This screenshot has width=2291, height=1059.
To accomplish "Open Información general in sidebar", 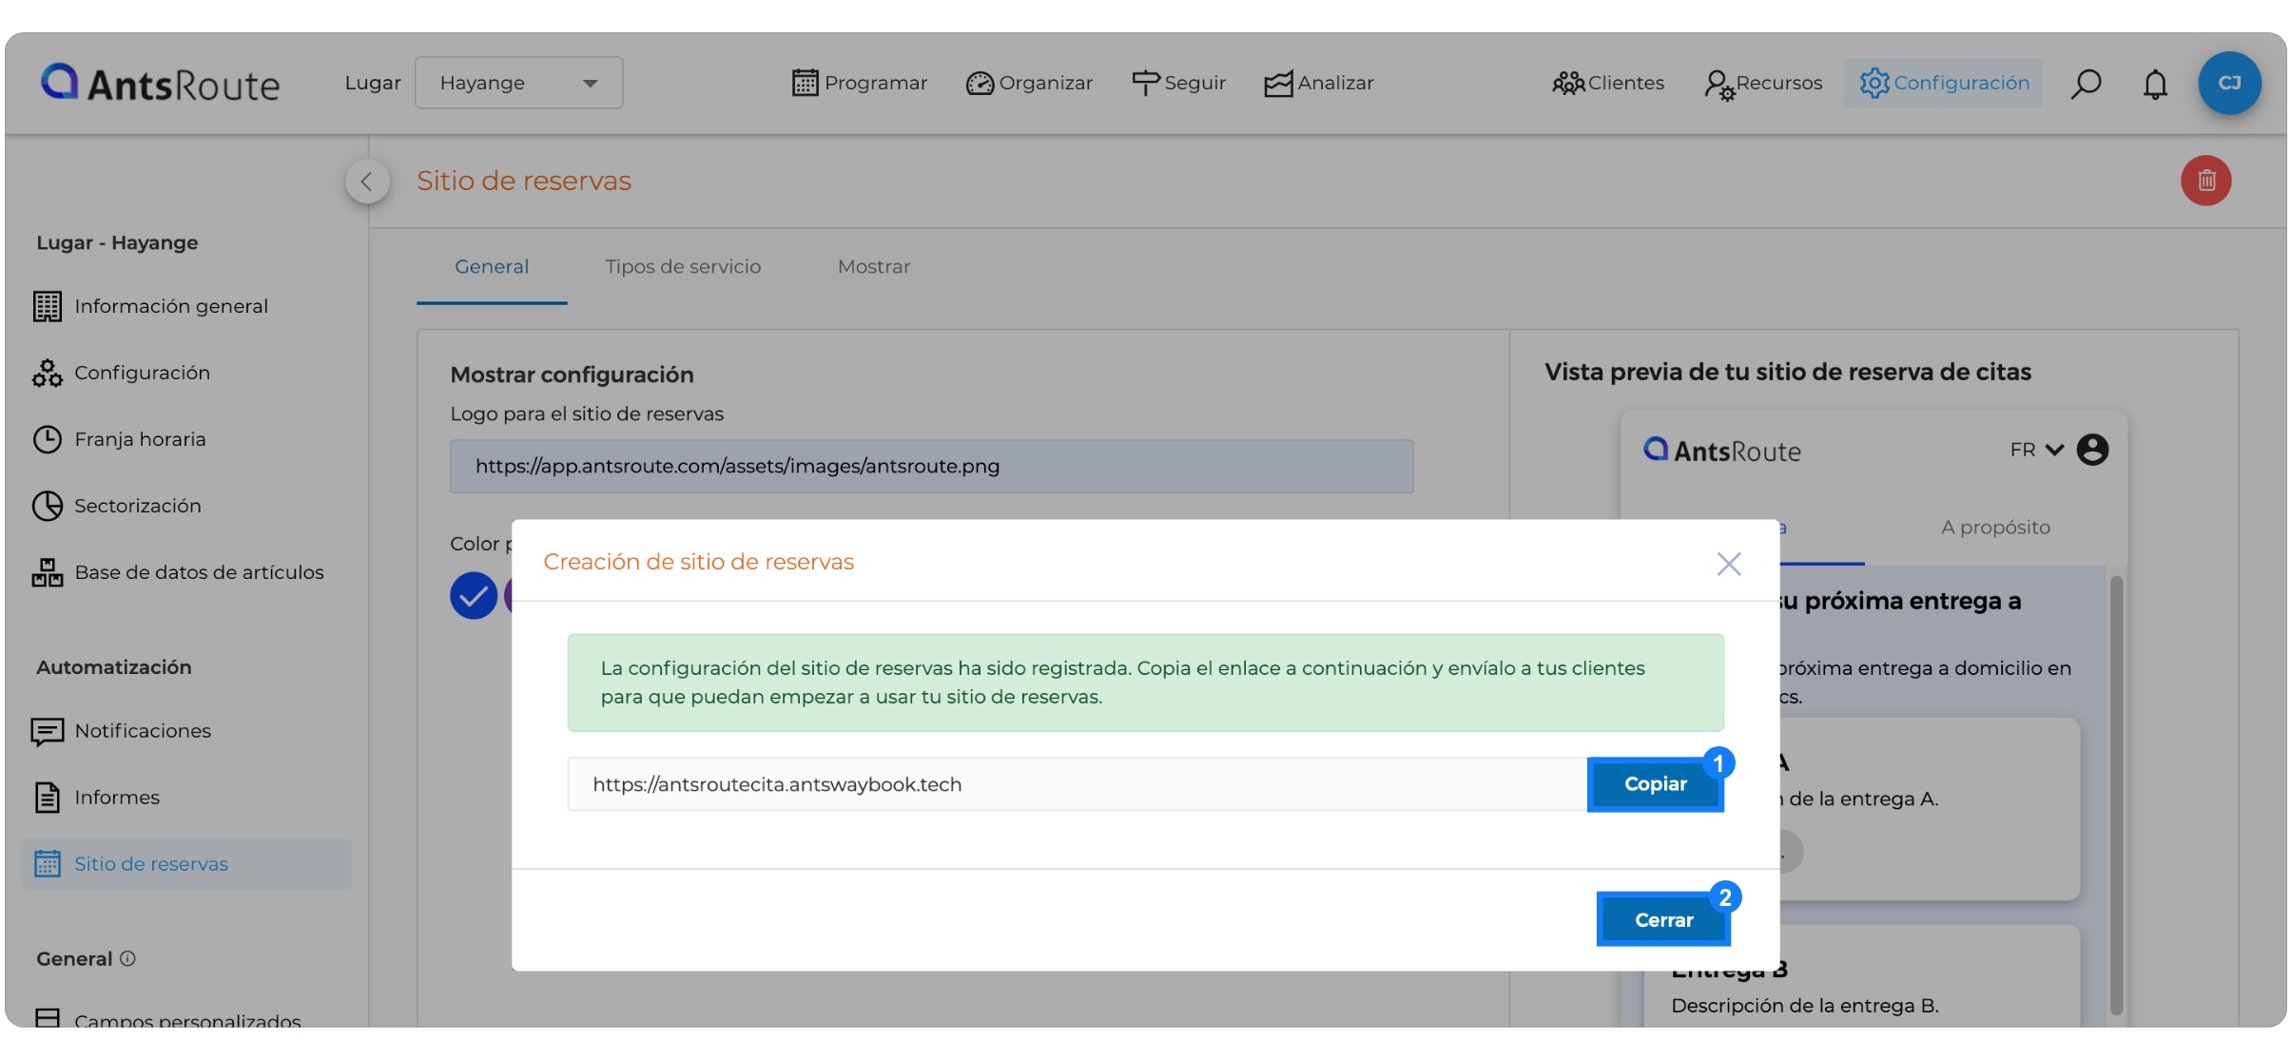I will 171,306.
